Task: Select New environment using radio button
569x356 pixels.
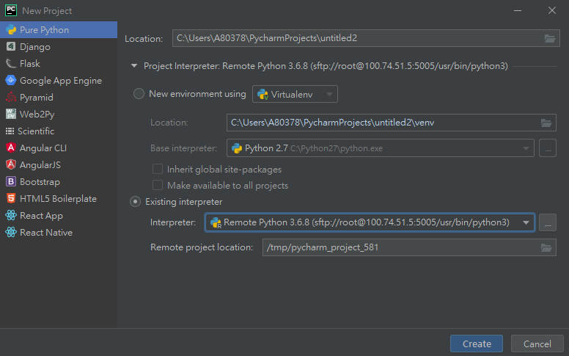Action: [x=139, y=94]
